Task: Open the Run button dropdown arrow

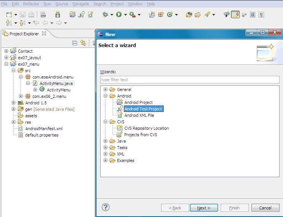Action: (x=125, y=15)
